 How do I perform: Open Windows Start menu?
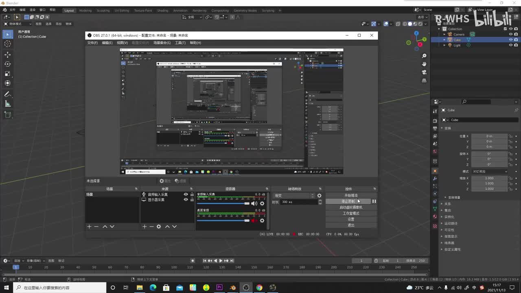click(6, 288)
